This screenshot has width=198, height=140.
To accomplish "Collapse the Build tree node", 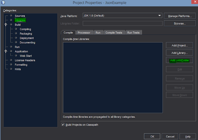I will coord(6,24).
